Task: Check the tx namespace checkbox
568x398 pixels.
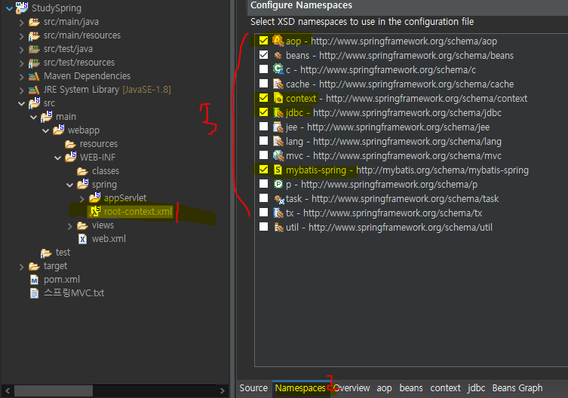Action: (x=263, y=213)
